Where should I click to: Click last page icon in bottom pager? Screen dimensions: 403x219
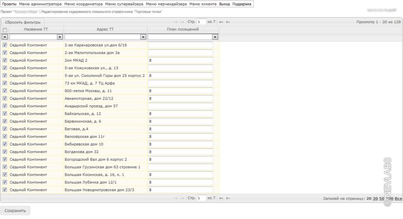click(x=228, y=198)
